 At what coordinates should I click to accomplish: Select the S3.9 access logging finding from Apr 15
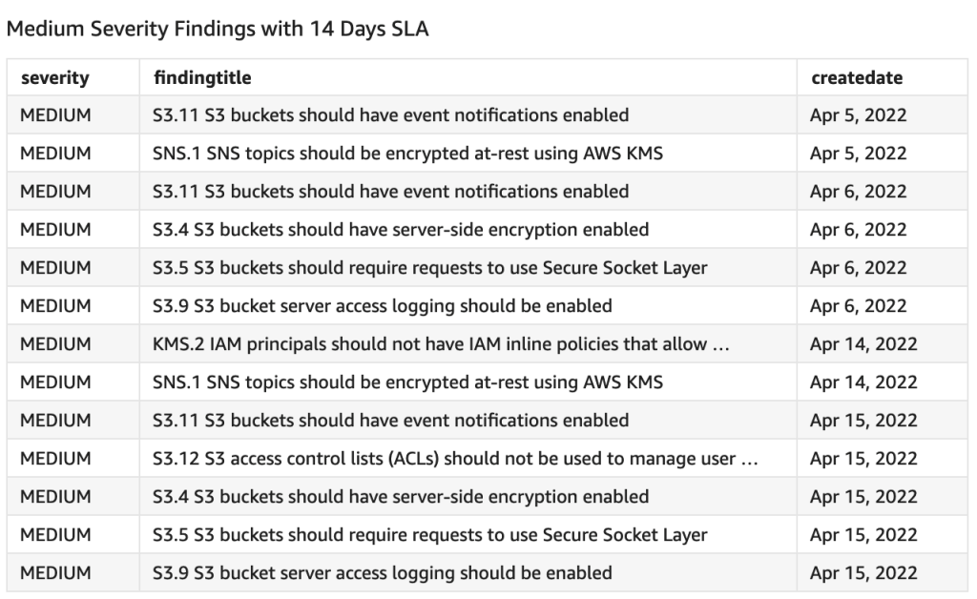(382, 573)
